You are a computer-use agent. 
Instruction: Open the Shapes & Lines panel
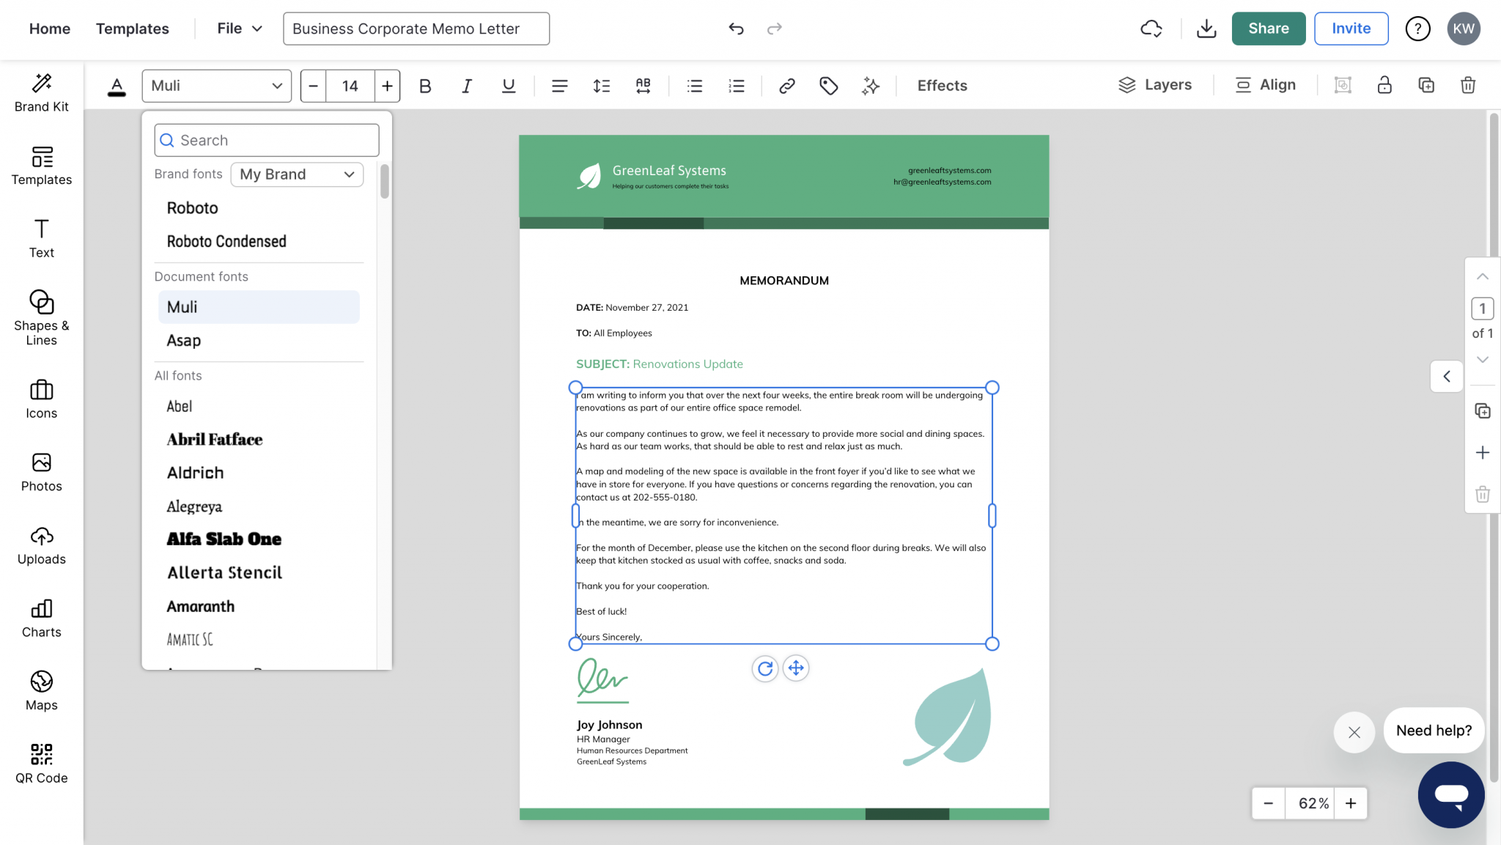pyautogui.click(x=41, y=317)
